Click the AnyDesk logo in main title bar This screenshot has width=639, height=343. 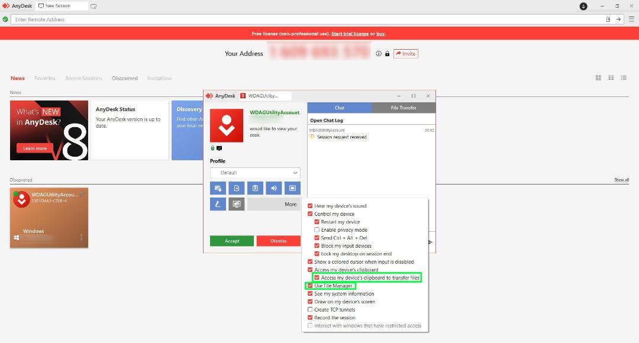pos(6,6)
